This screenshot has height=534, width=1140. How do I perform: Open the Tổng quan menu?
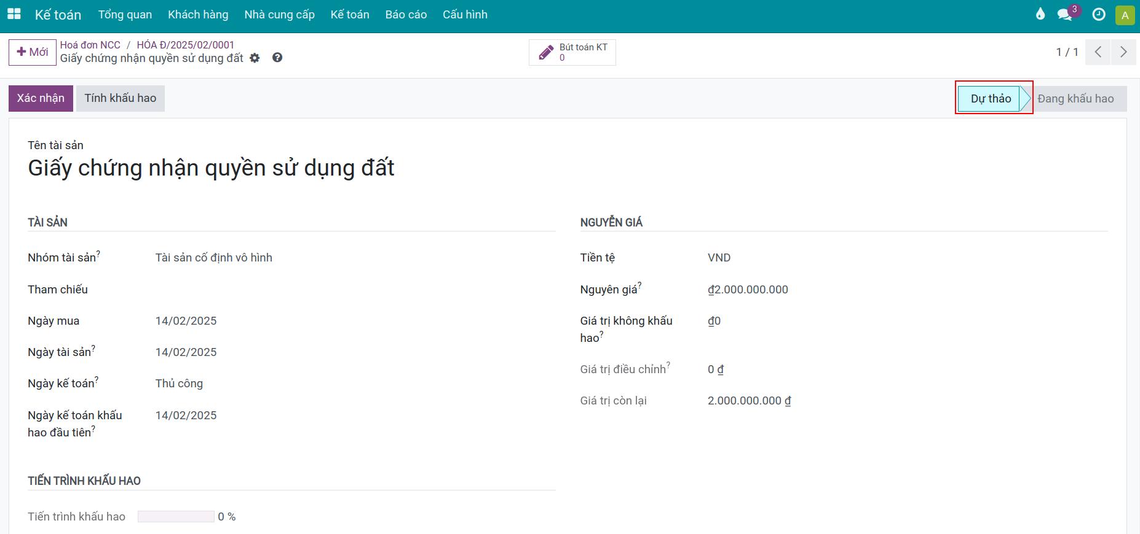pos(125,15)
